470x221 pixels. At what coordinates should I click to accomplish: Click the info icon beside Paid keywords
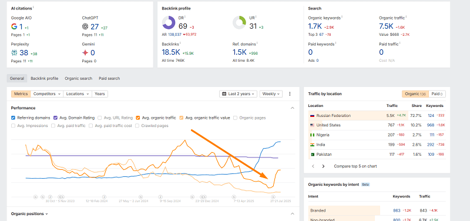335,43
